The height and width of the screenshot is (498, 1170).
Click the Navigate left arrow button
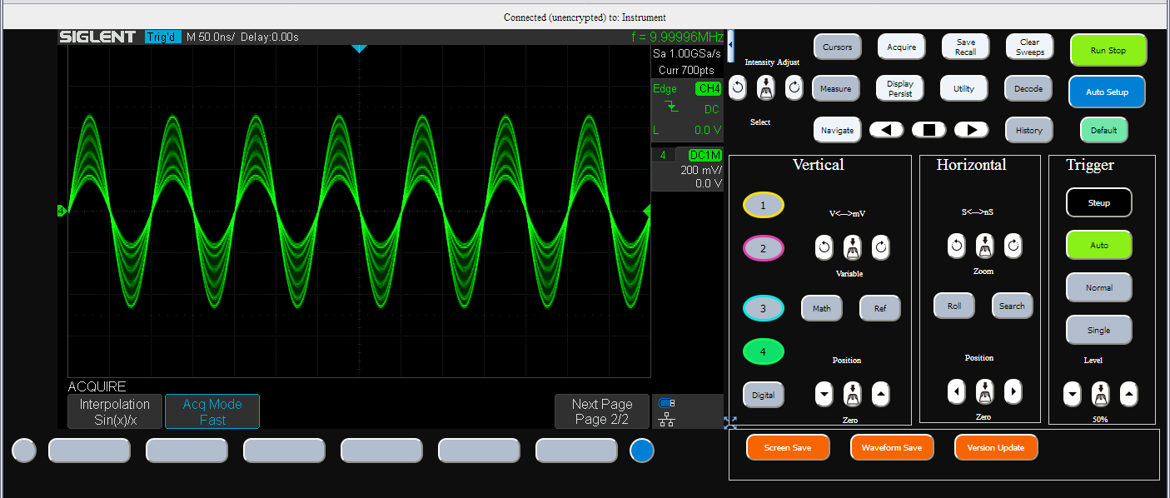coord(886,130)
